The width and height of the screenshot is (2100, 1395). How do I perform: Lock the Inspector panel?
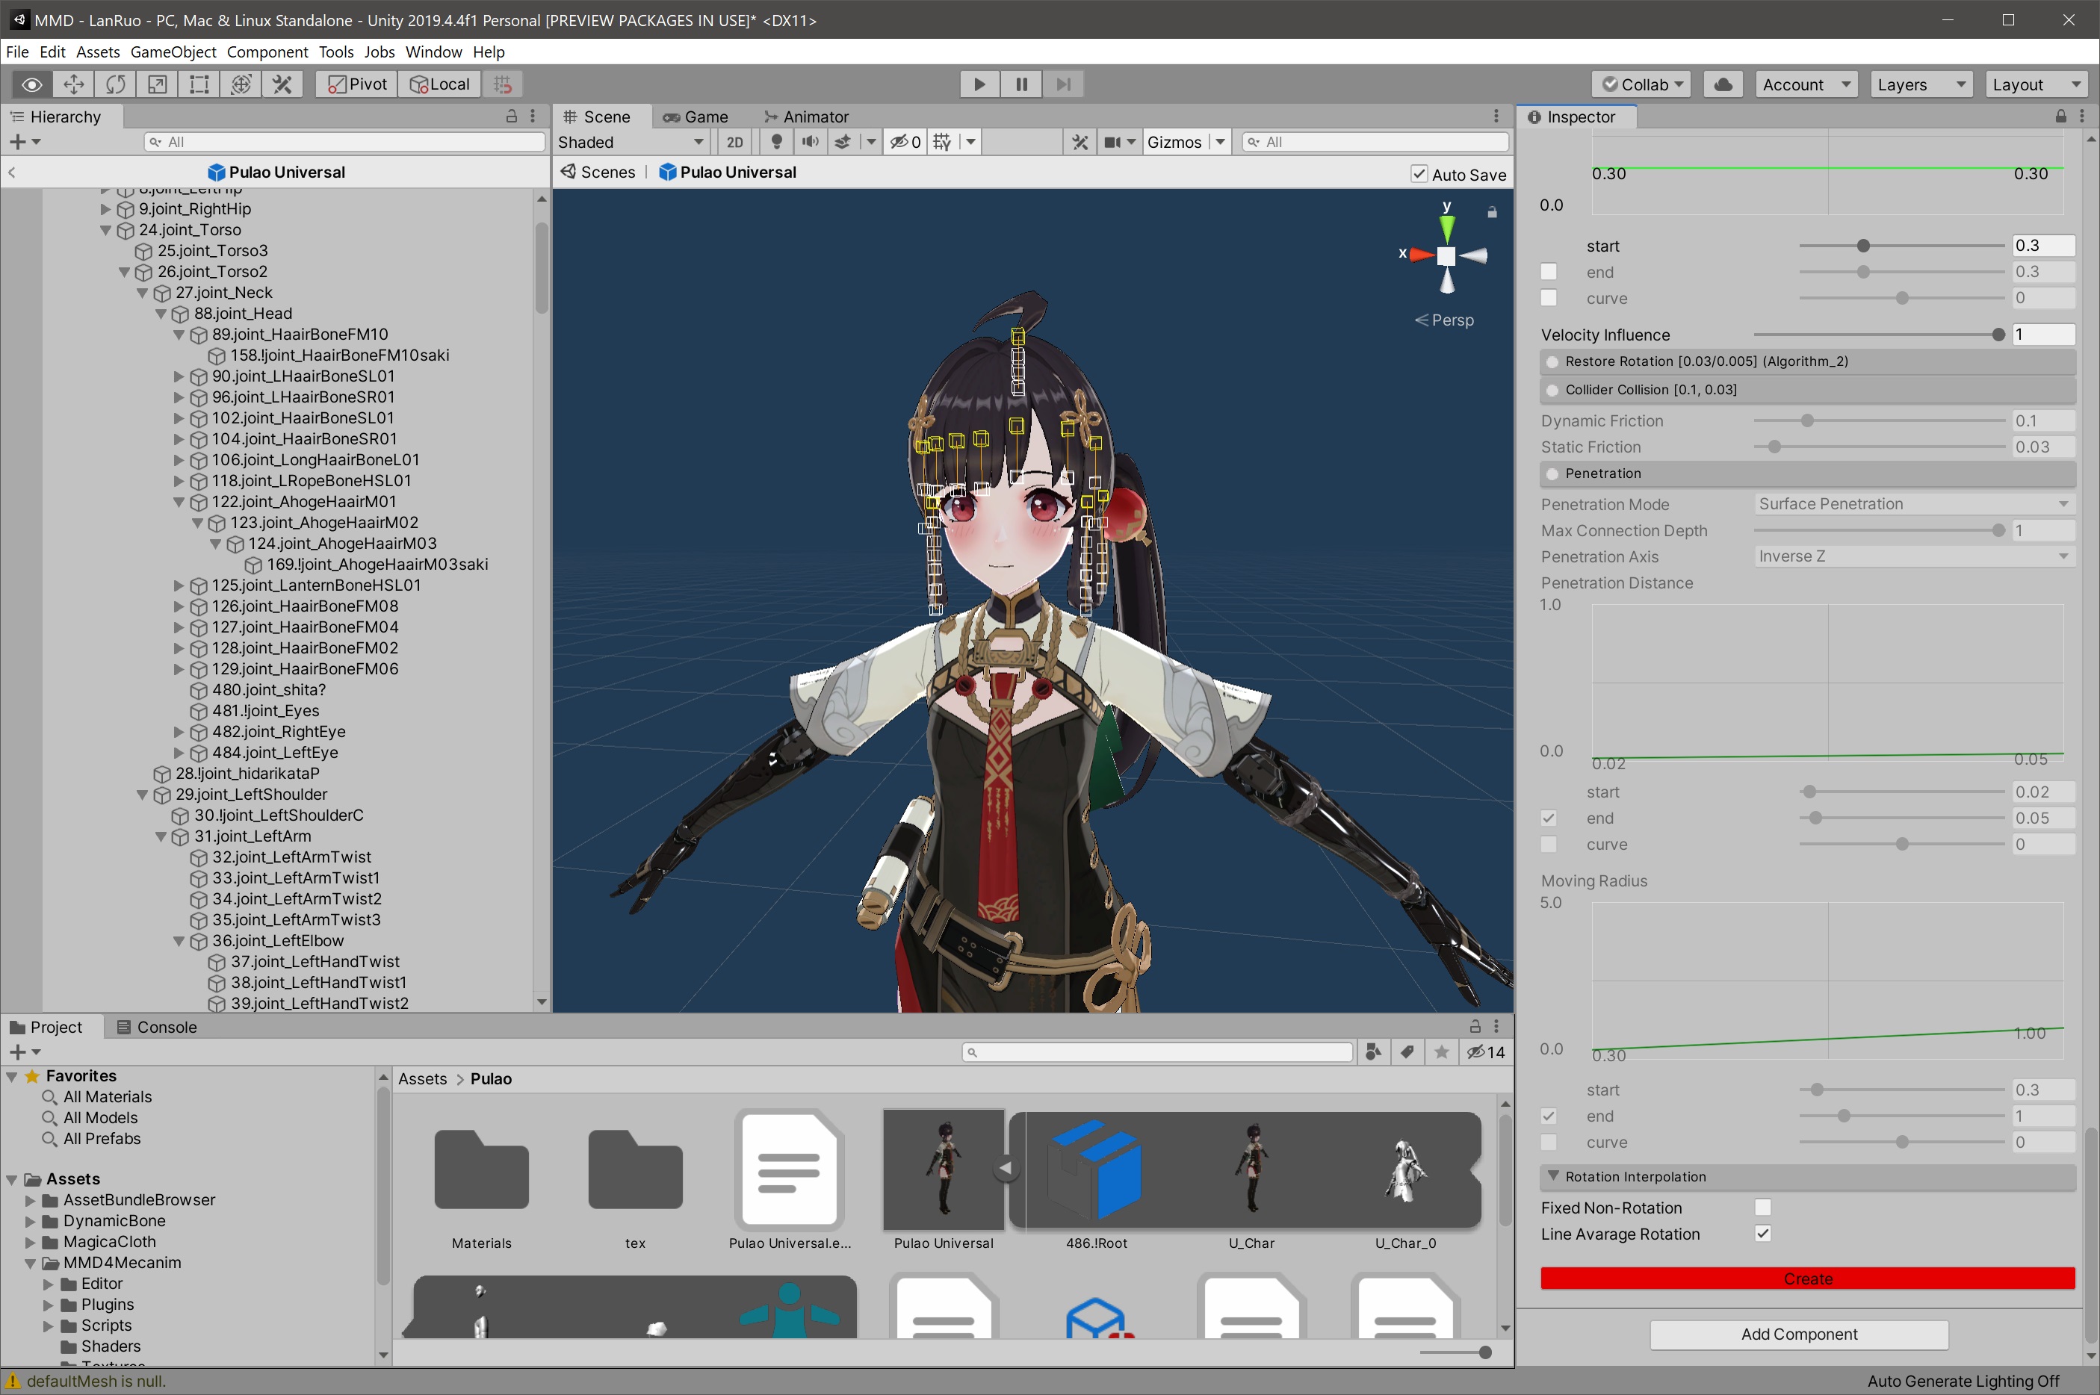coord(2061,116)
